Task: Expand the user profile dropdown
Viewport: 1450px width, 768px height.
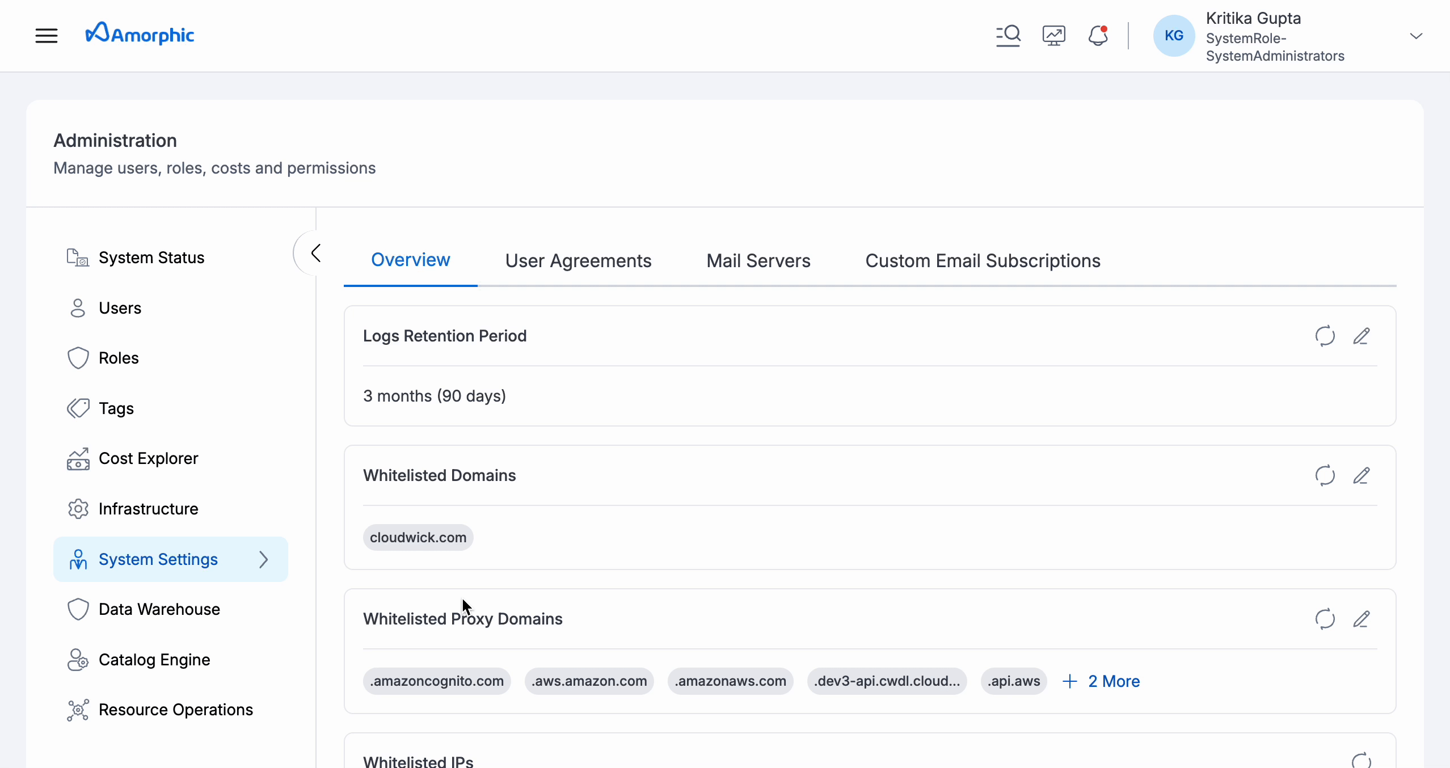Action: (x=1417, y=35)
